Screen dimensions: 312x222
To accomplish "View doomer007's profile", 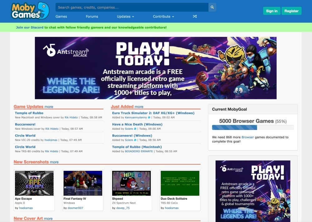I will coord(76,208).
